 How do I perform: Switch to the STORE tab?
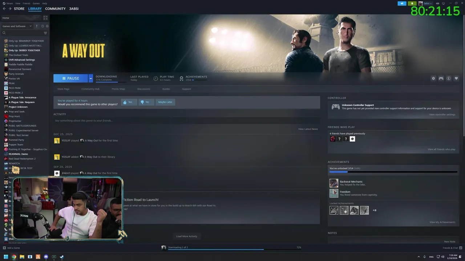pos(19,9)
